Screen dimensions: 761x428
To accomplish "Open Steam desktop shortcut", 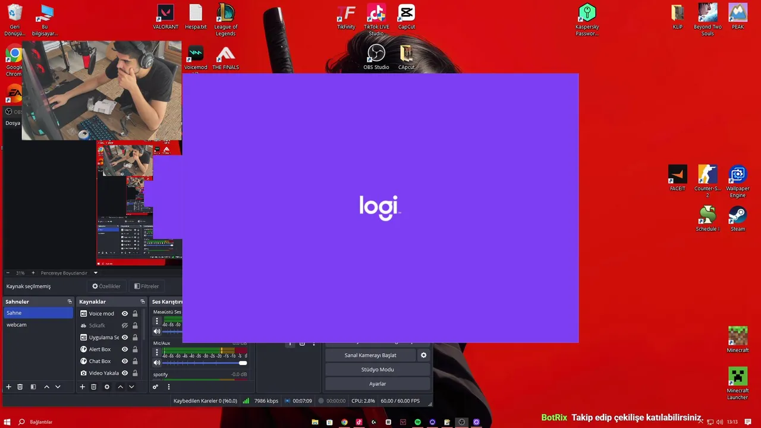I will [738, 219].
